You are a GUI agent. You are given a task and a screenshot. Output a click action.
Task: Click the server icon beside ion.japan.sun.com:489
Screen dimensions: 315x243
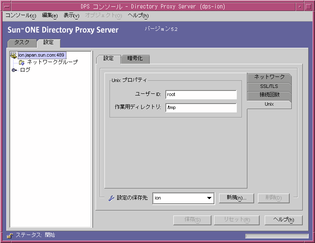pos(14,55)
